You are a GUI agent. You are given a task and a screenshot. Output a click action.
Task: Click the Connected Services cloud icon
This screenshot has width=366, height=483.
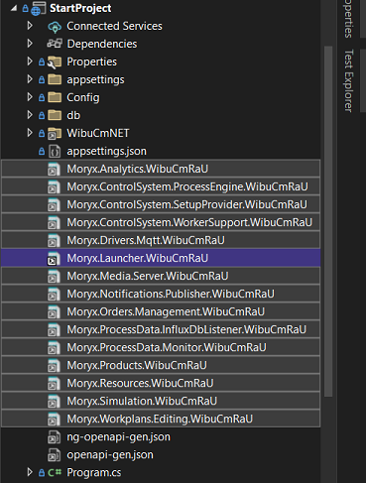pyautogui.click(x=55, y=27)
